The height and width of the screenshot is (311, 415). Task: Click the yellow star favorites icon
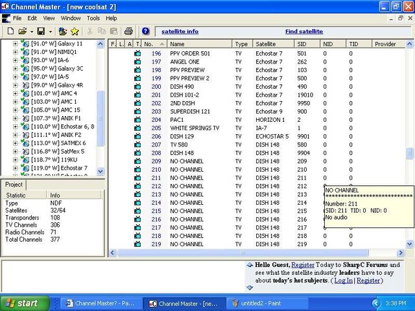click(x=75, y=32)
